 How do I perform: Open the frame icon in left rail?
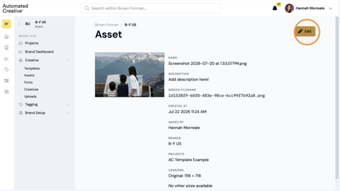(7, 81)
